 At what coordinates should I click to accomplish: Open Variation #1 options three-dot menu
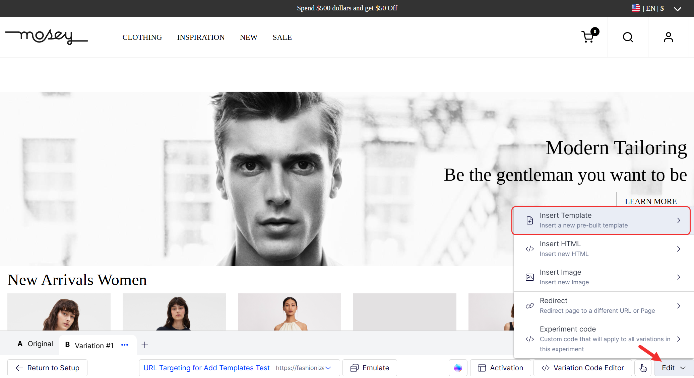point(125,345)
